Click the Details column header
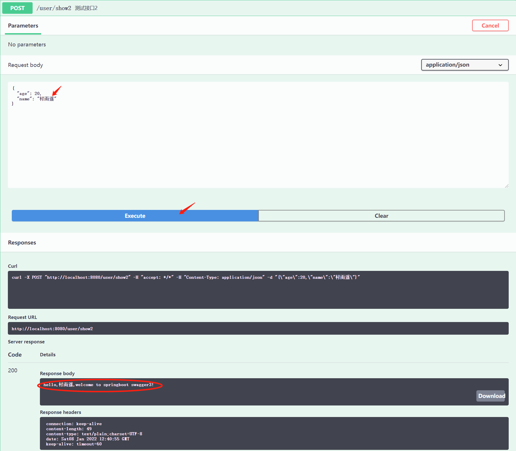This screenshot has width=516, height=451. (x=48, y=355)
